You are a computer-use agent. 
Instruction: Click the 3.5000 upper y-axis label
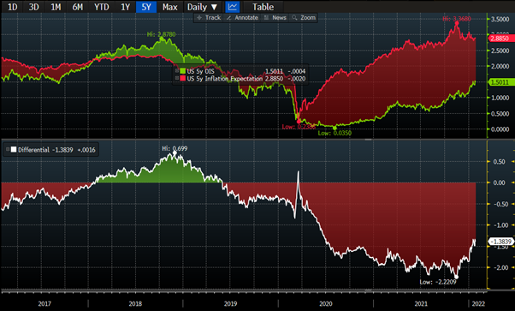coord(500,19)
